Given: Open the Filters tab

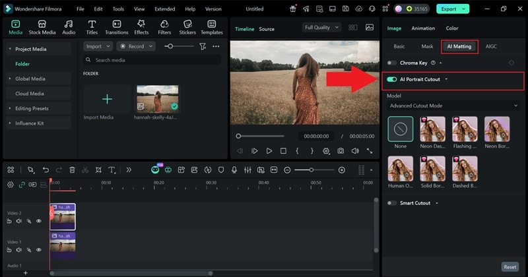Looking at the screenshot, I should pos(164,27).
